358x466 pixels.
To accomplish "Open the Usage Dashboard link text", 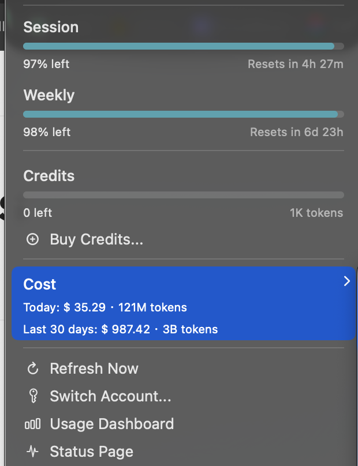I will pos(112,424).
